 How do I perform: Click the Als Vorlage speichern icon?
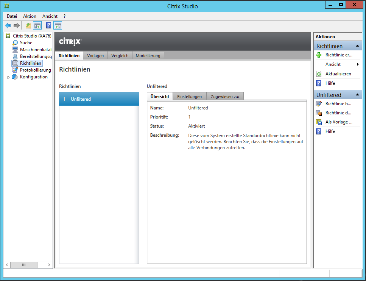tap(319, 122)
